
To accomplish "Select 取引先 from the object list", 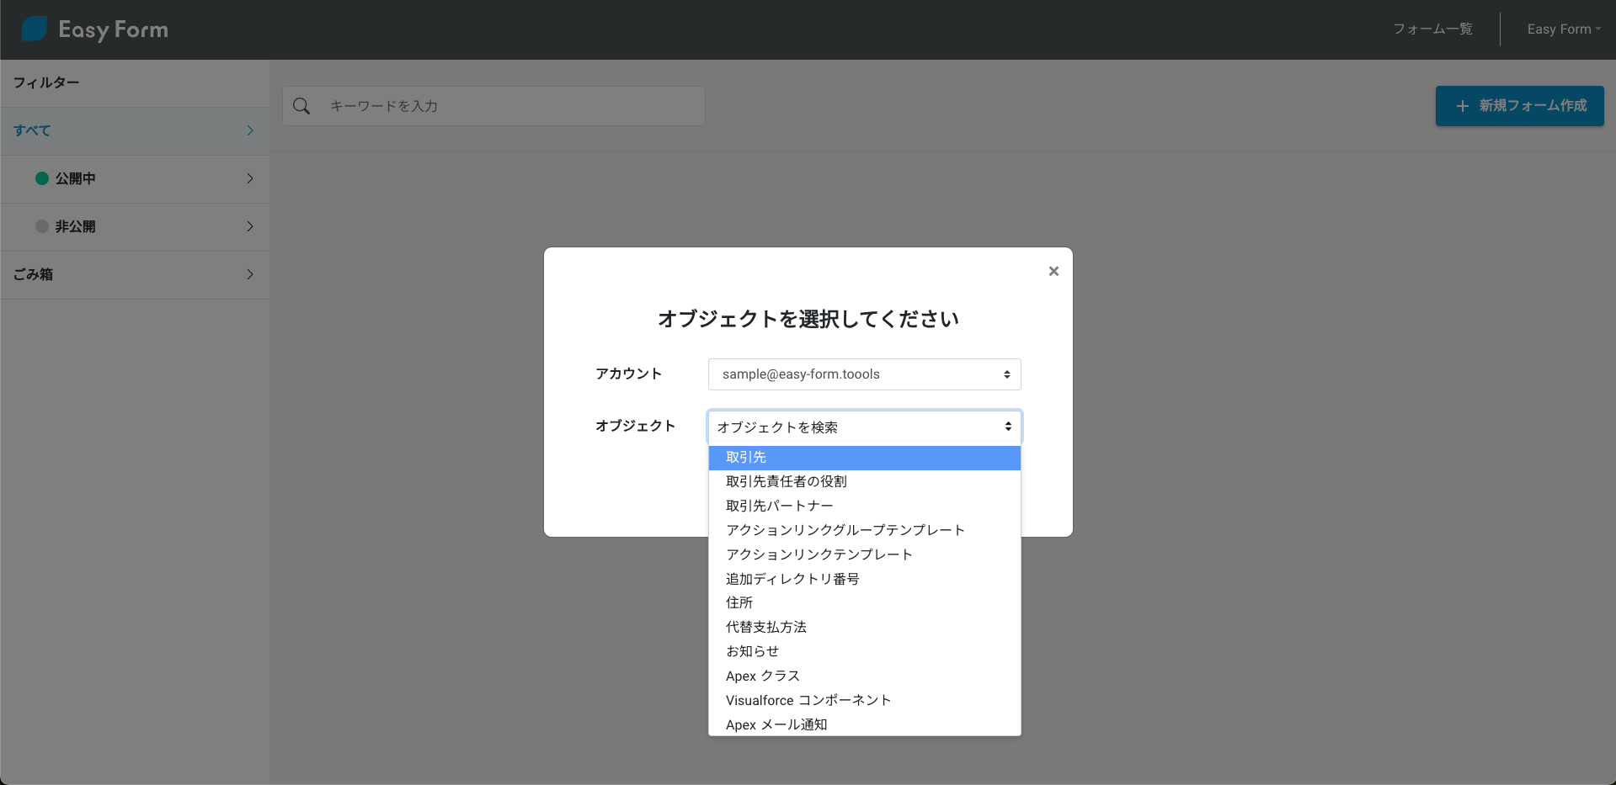I will click(x=746, y=458).
